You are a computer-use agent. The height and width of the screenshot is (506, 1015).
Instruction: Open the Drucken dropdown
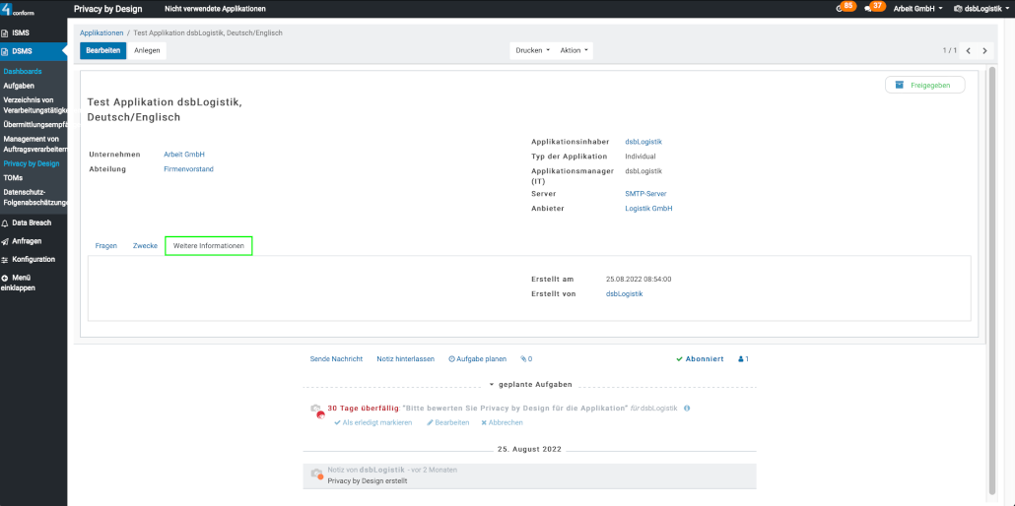tap(532, 50)
